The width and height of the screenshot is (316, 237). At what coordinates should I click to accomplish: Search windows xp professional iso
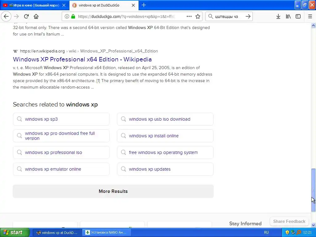[x=61, y=152]
